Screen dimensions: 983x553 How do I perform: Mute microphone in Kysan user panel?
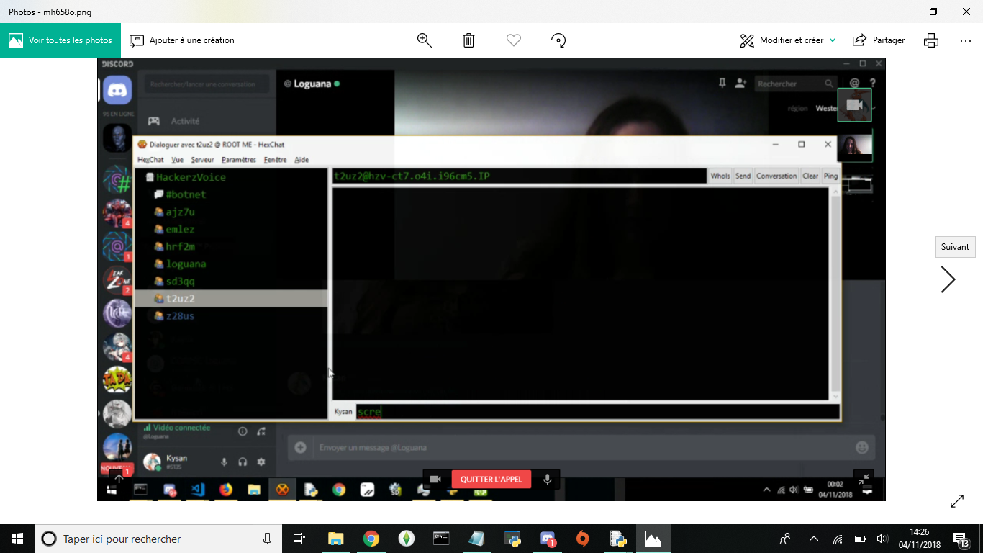pyautogui.click(x=224, y=462)
